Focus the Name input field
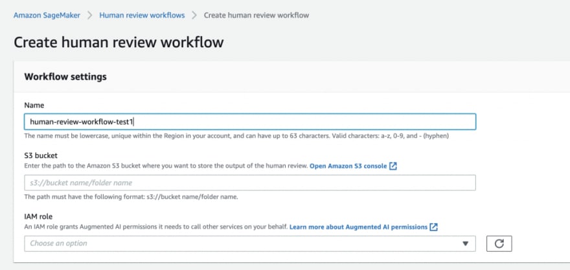 (x=250, y=122)
